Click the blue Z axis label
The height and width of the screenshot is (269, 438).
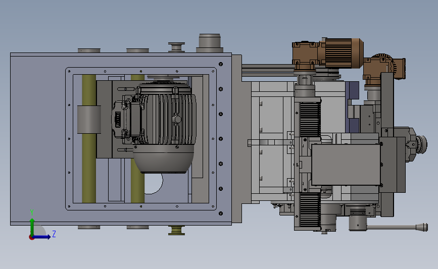[x=54, y=234]
